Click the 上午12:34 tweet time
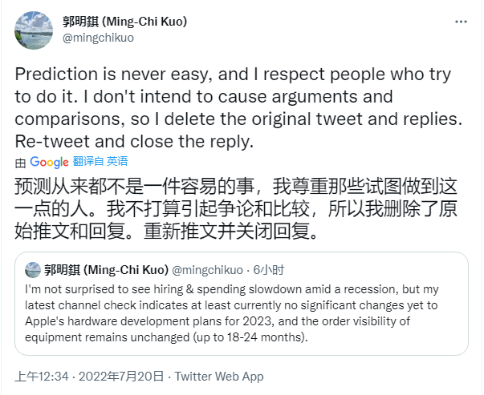Image resolution: width=484 pixels, height=395 pixels. pyautogui.click(x=43, y=377)
